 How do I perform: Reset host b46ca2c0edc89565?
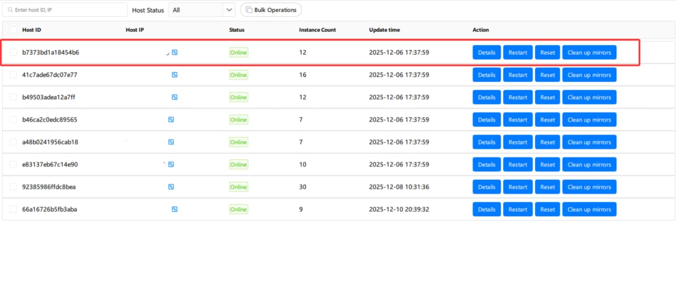[548, 119]
